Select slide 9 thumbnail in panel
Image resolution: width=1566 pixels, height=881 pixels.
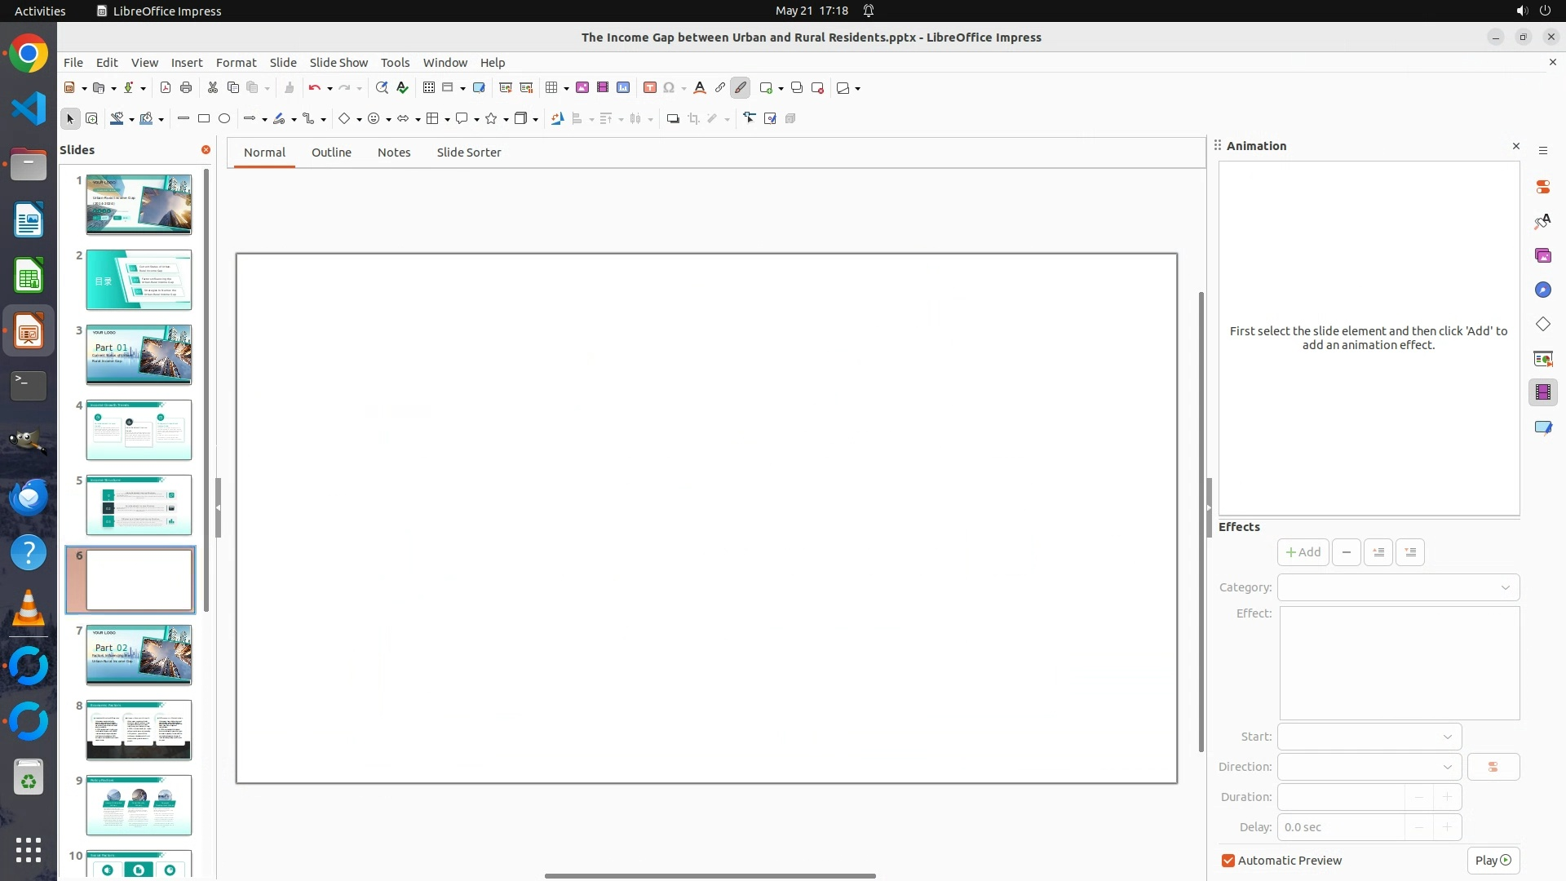(x=139, y=805)
